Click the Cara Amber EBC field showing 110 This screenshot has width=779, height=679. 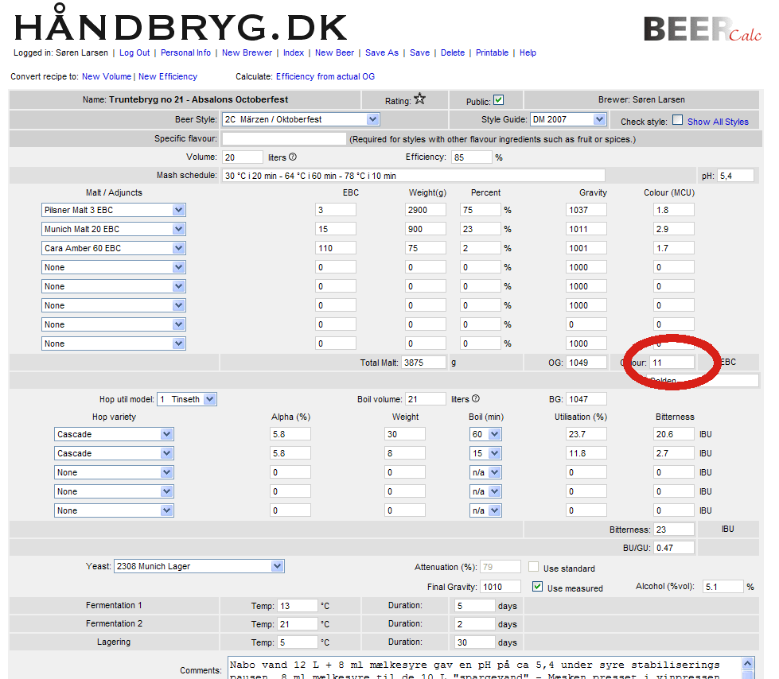click(x=335, y=248)
